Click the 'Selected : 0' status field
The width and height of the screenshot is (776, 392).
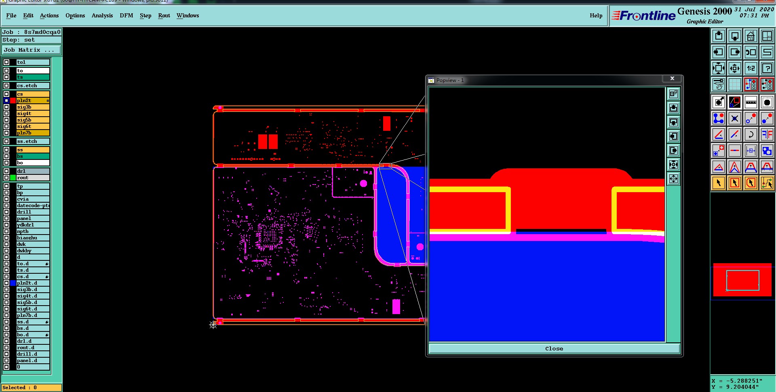click(x=32, y=388)
